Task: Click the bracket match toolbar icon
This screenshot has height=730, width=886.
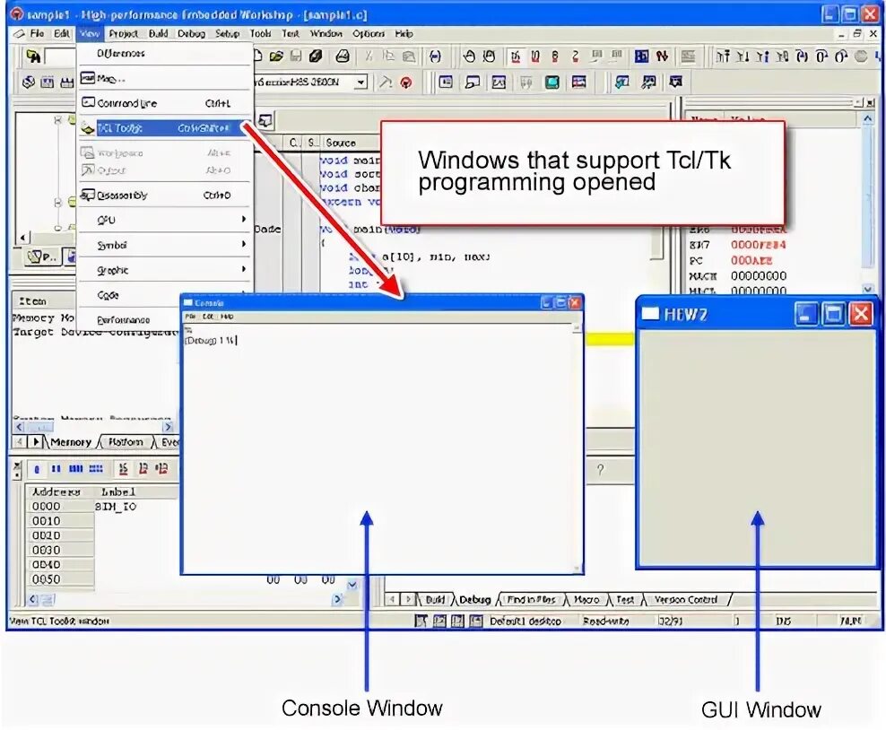Action: tap(435, 56)
